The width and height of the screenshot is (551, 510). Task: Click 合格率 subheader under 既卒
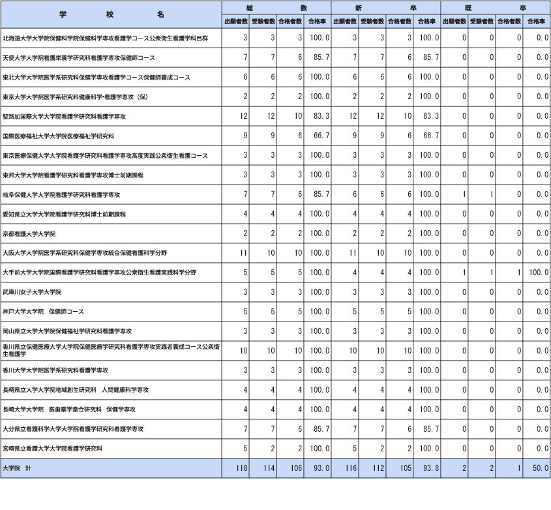click(536, 22)
